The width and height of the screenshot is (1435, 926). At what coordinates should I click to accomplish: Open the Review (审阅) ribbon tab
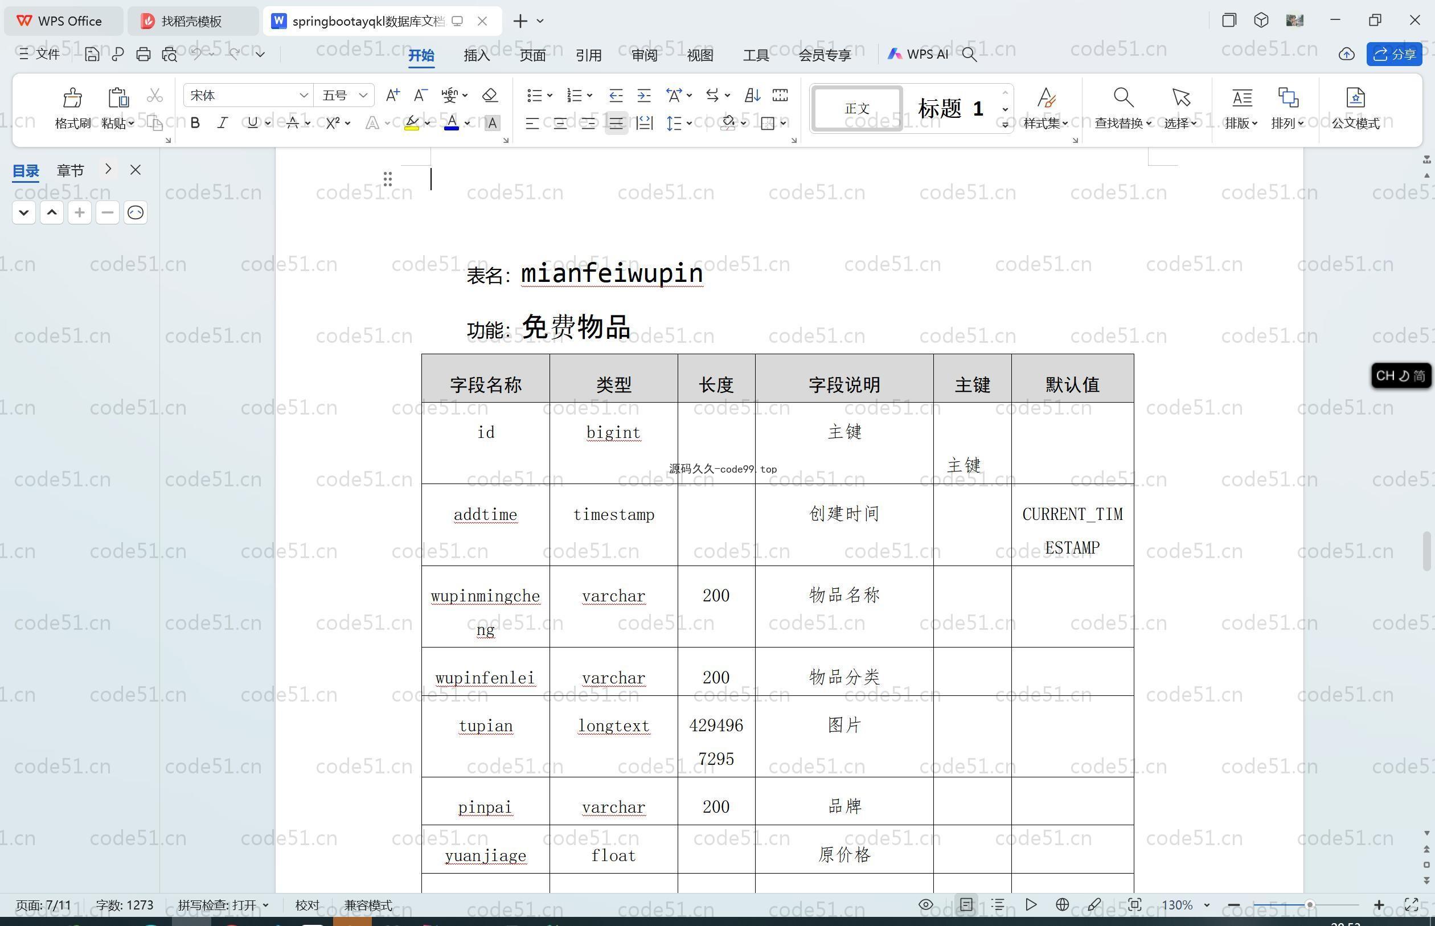click(645, 55)
